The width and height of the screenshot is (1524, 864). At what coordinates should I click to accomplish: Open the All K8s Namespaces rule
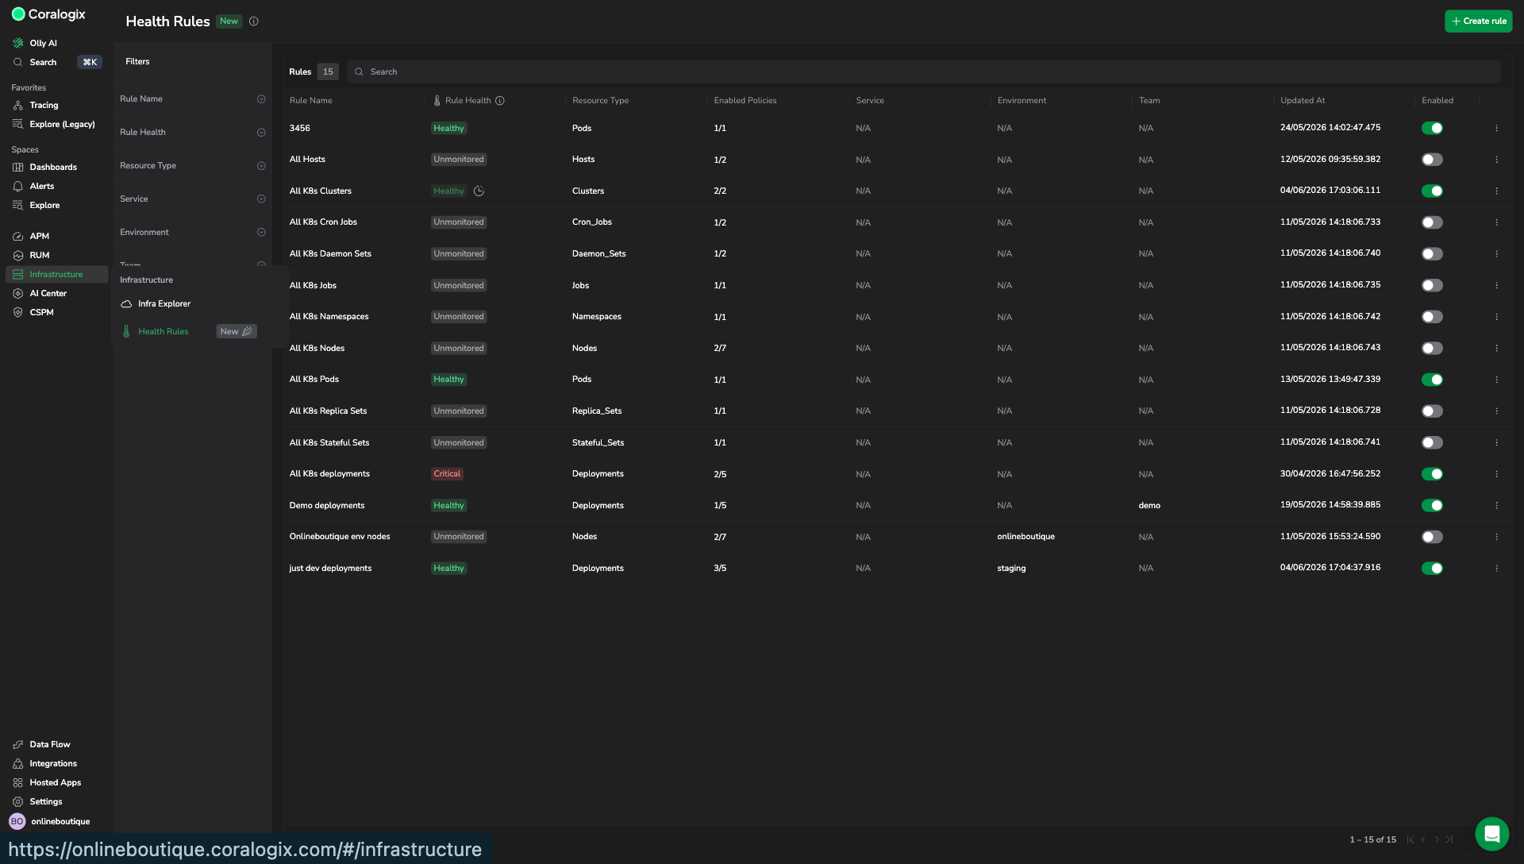329,317
